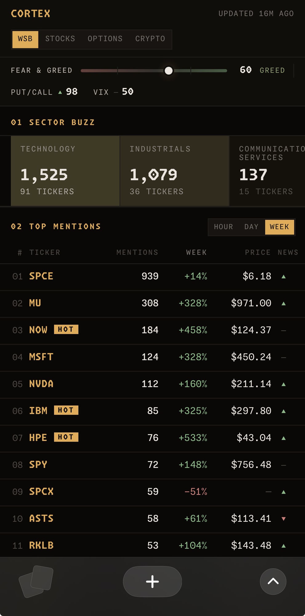Click IBM news up-triangle indicator
Viewport: 305px width, 616px height.
283,411
